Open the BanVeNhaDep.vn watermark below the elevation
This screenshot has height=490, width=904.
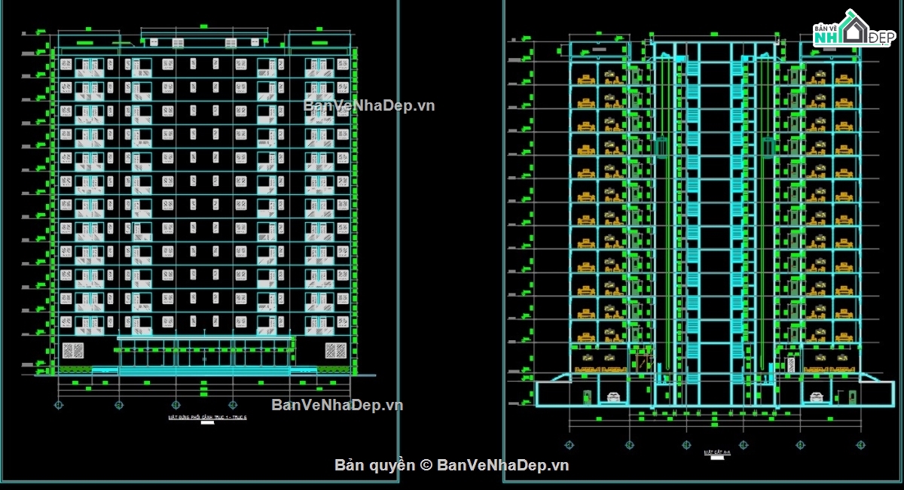[337, 405]
